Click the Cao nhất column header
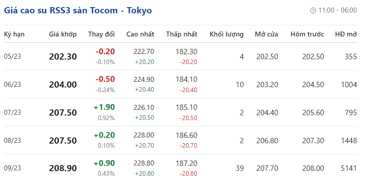The width and height of the screenshot is (366, 181). click(140, 34)
